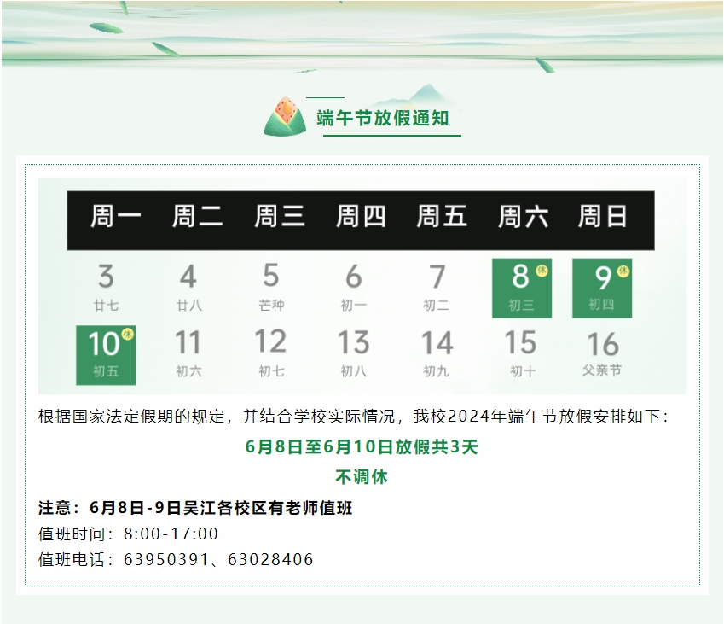Click calendar date 5 芒种

pyautogui.click(x=271, y=288)
